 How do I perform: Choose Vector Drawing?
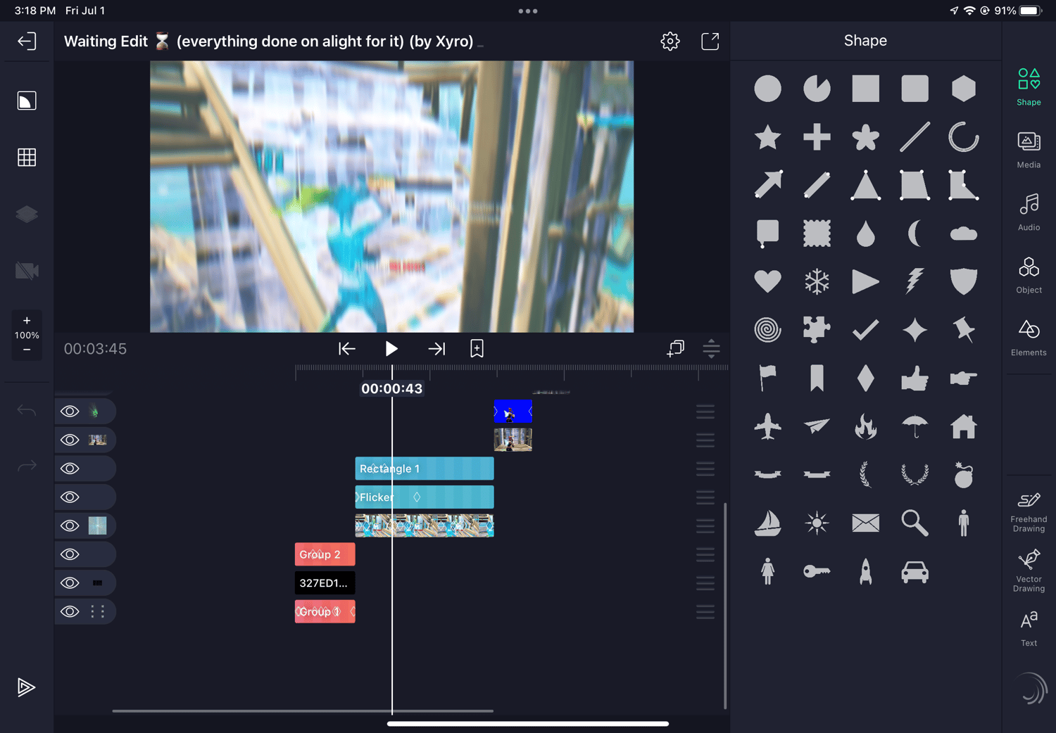[x=1029, y=571]
